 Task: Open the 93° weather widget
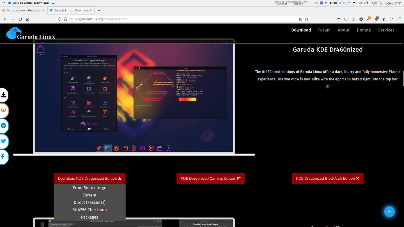point(363,3)
